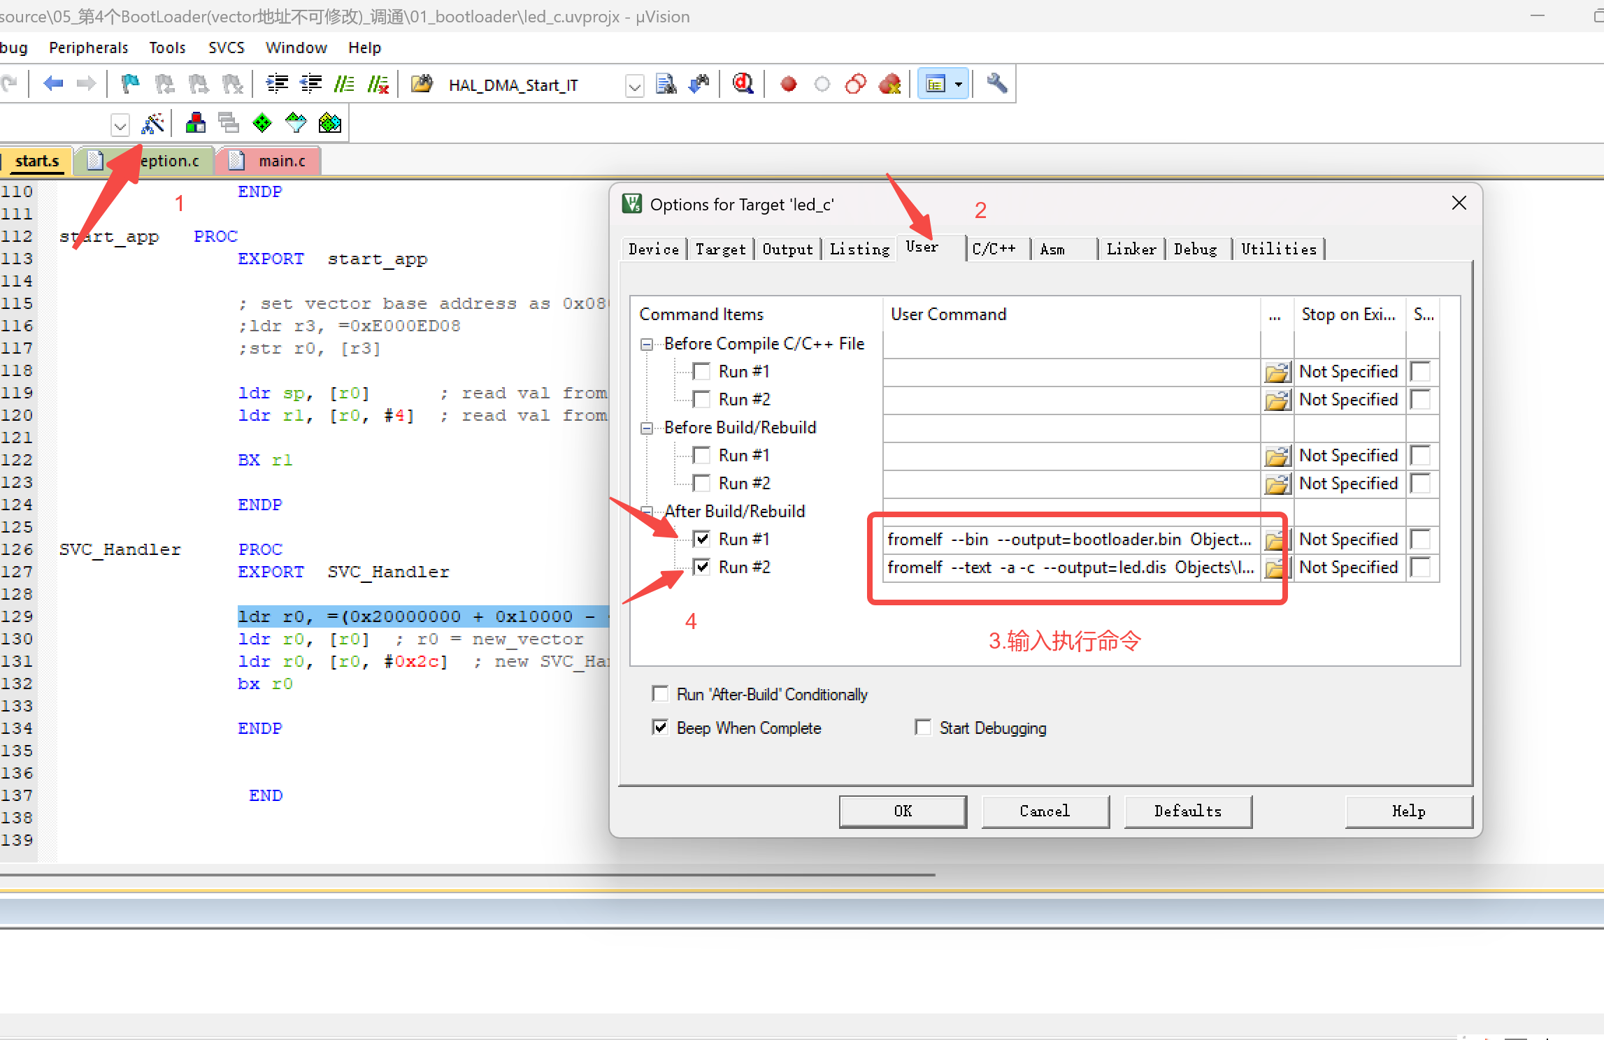Open the Configuration wrench tool
1604x1040 pixels.
click(997, 84)
